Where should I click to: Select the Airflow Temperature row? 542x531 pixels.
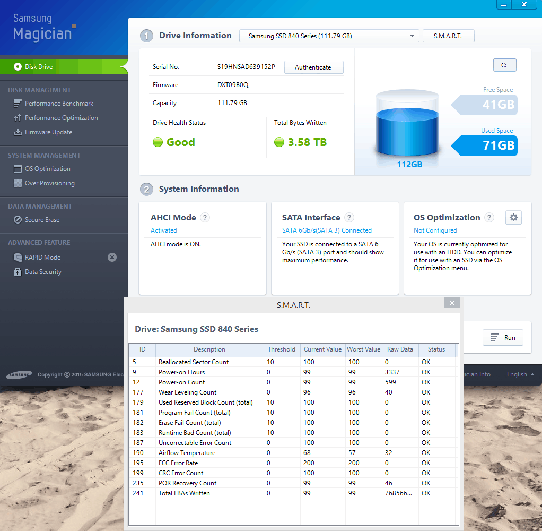coord(292,453)
